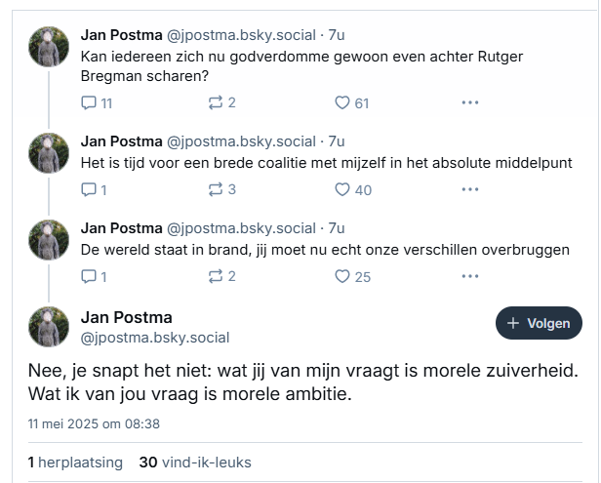The width and height of the screenshot is (601, 483).
Task: Repost 'De wereld staat in brand' post
Action: coord(221,276)
